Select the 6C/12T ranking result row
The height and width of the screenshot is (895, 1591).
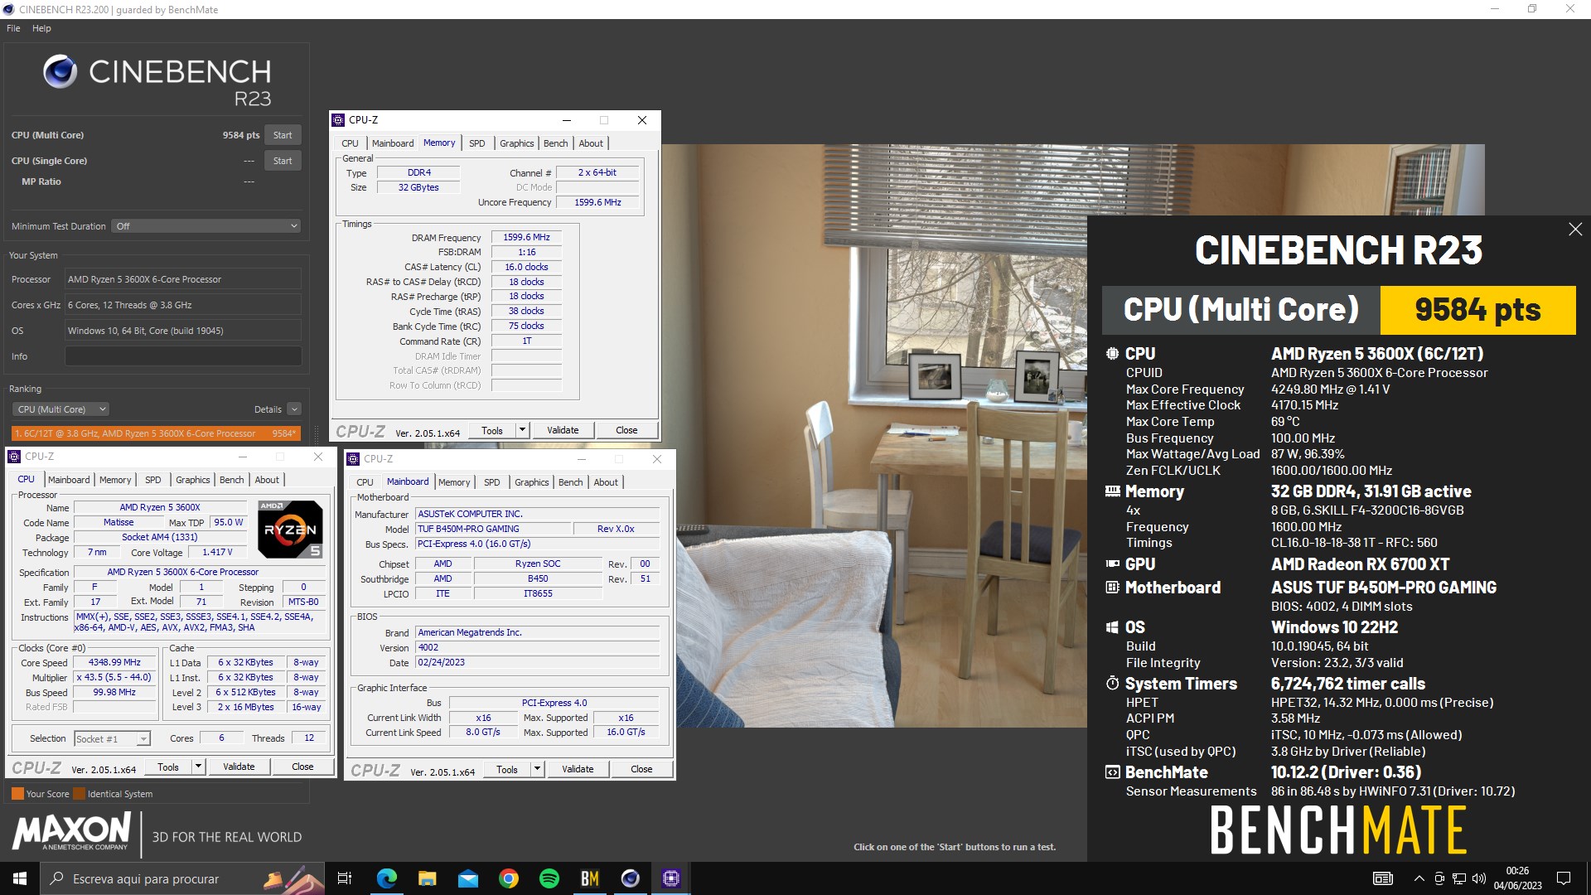(x=155, y=433)
